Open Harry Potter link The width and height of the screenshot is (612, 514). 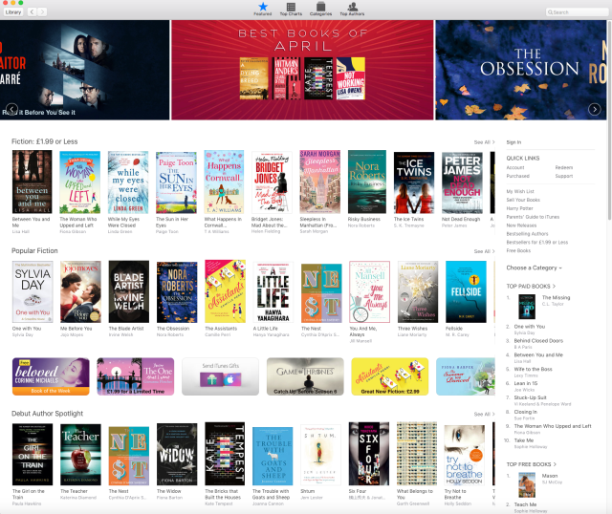[519, 208]
